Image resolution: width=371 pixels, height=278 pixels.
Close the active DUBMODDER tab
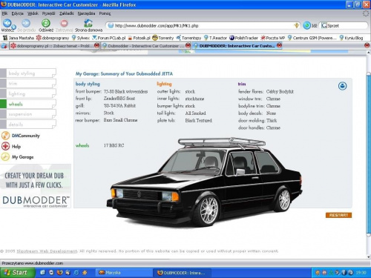pyautogui.click(x=279, y=45)
